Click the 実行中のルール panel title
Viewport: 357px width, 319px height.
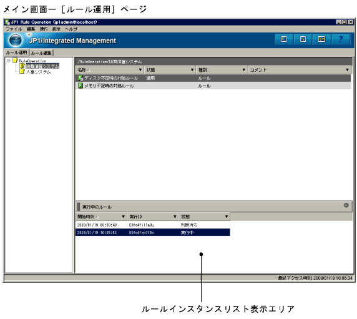point(97,207)
